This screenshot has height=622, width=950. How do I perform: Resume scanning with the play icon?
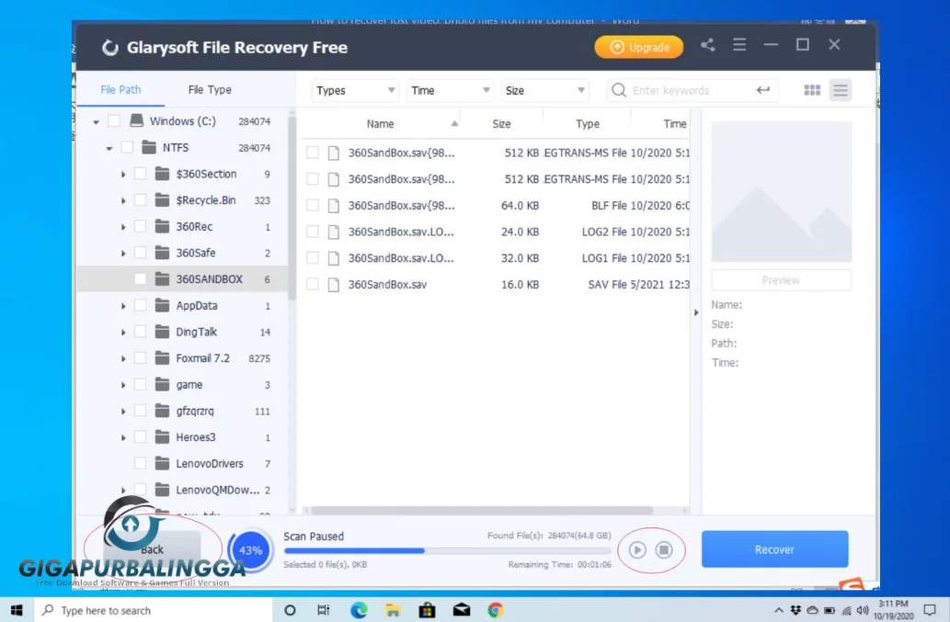(637, 550)
